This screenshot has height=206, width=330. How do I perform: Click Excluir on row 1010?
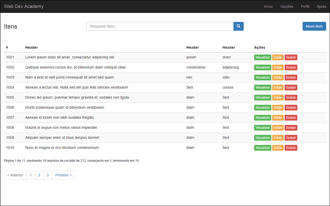point(291,148)
